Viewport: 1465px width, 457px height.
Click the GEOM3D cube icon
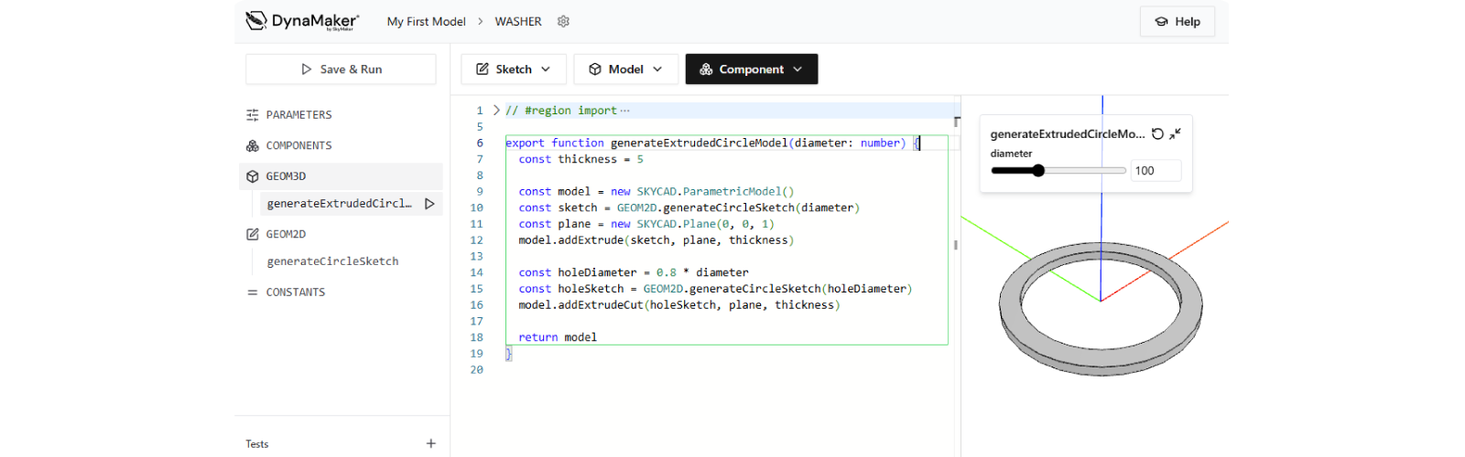pos(253,176)
